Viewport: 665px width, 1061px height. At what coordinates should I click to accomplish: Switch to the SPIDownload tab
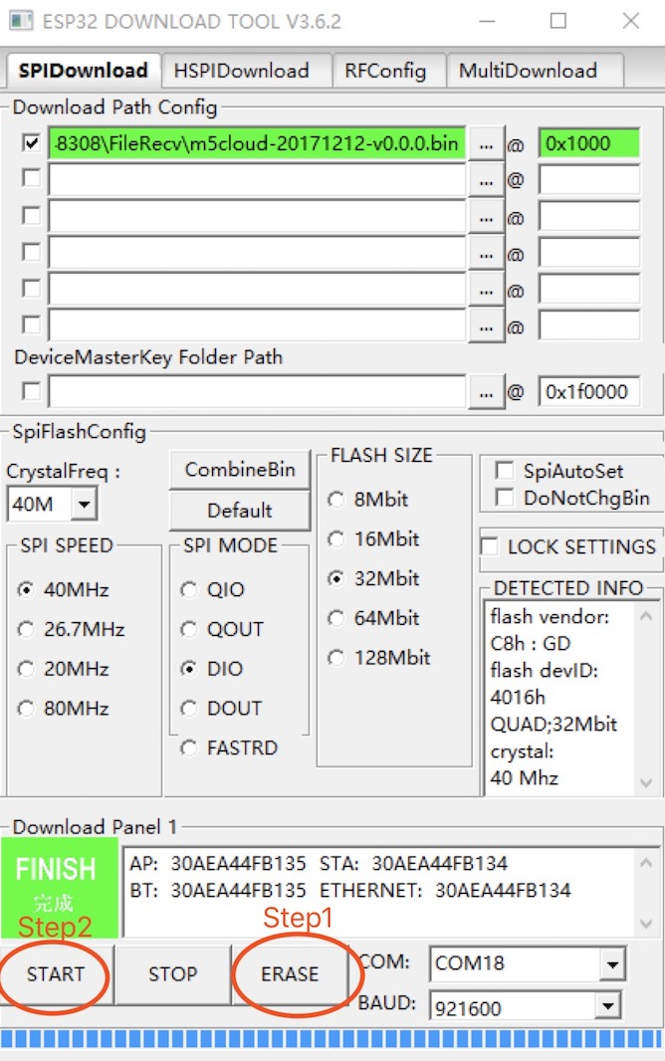click(x=84, y=71)
